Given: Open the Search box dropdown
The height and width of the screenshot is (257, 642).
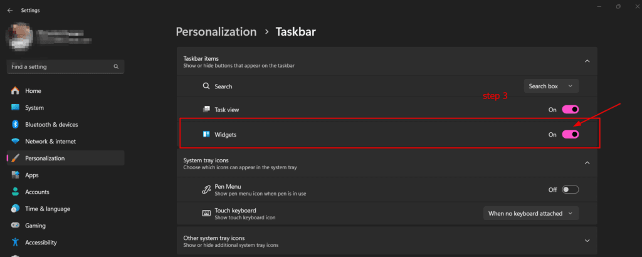Looking at the screenshot, I should (x=551, y=86).
